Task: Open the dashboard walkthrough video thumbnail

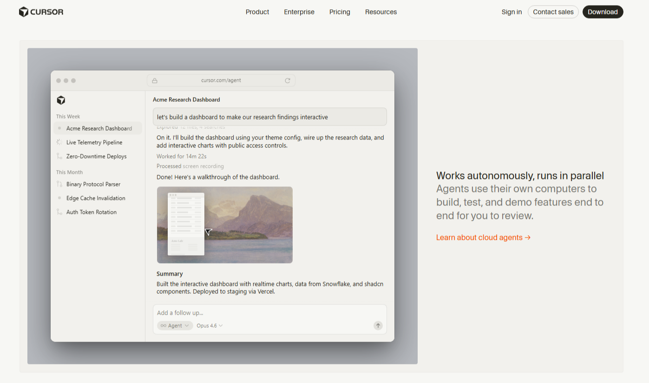Action: click(x=225, y=225)
